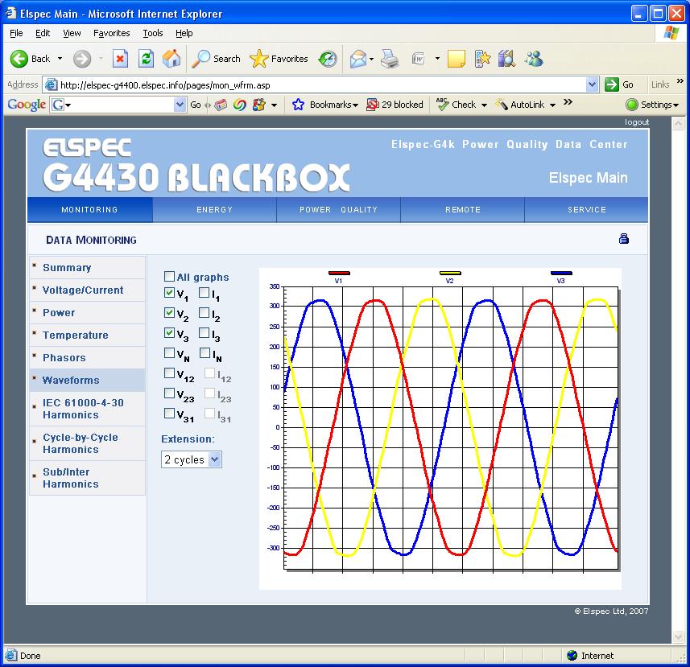690x667 pixels.
Task: Click the Forward arrow icon
Action: coord(82,59)
